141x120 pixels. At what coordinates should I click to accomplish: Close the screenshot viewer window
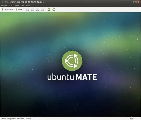(138, 2)
